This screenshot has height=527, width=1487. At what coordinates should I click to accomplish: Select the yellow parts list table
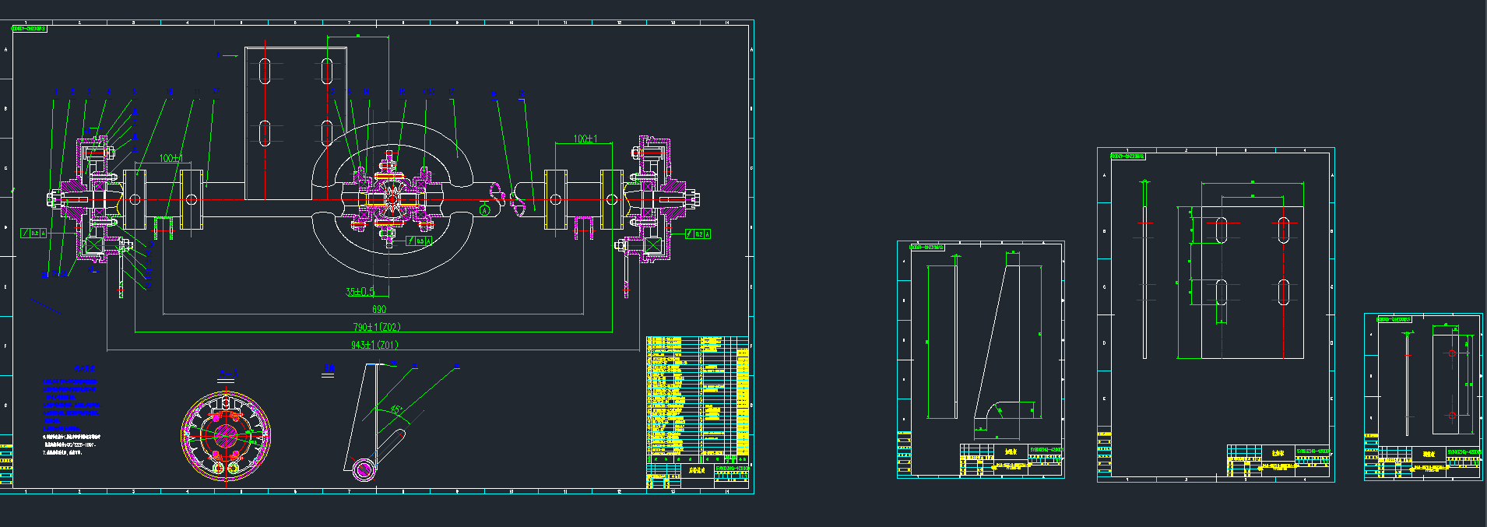[697, 397]
